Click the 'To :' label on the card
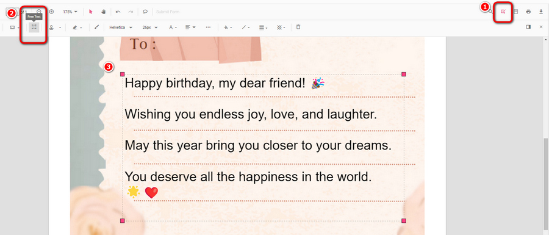The image size is (549, 235). pos(143,45)
